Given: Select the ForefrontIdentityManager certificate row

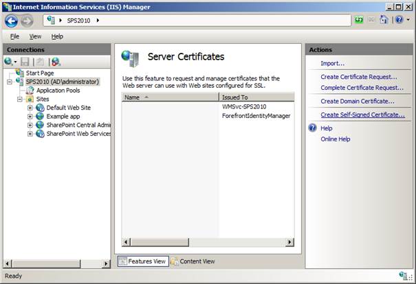Looking at the screenshot, I should (x=208, y=116).
